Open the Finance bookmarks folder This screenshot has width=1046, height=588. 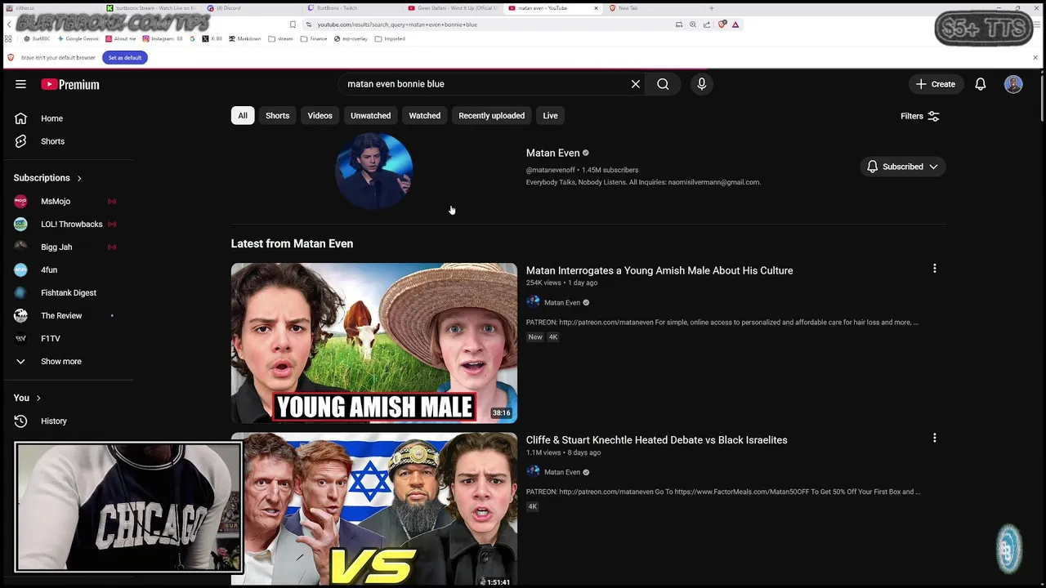(314, 38)
